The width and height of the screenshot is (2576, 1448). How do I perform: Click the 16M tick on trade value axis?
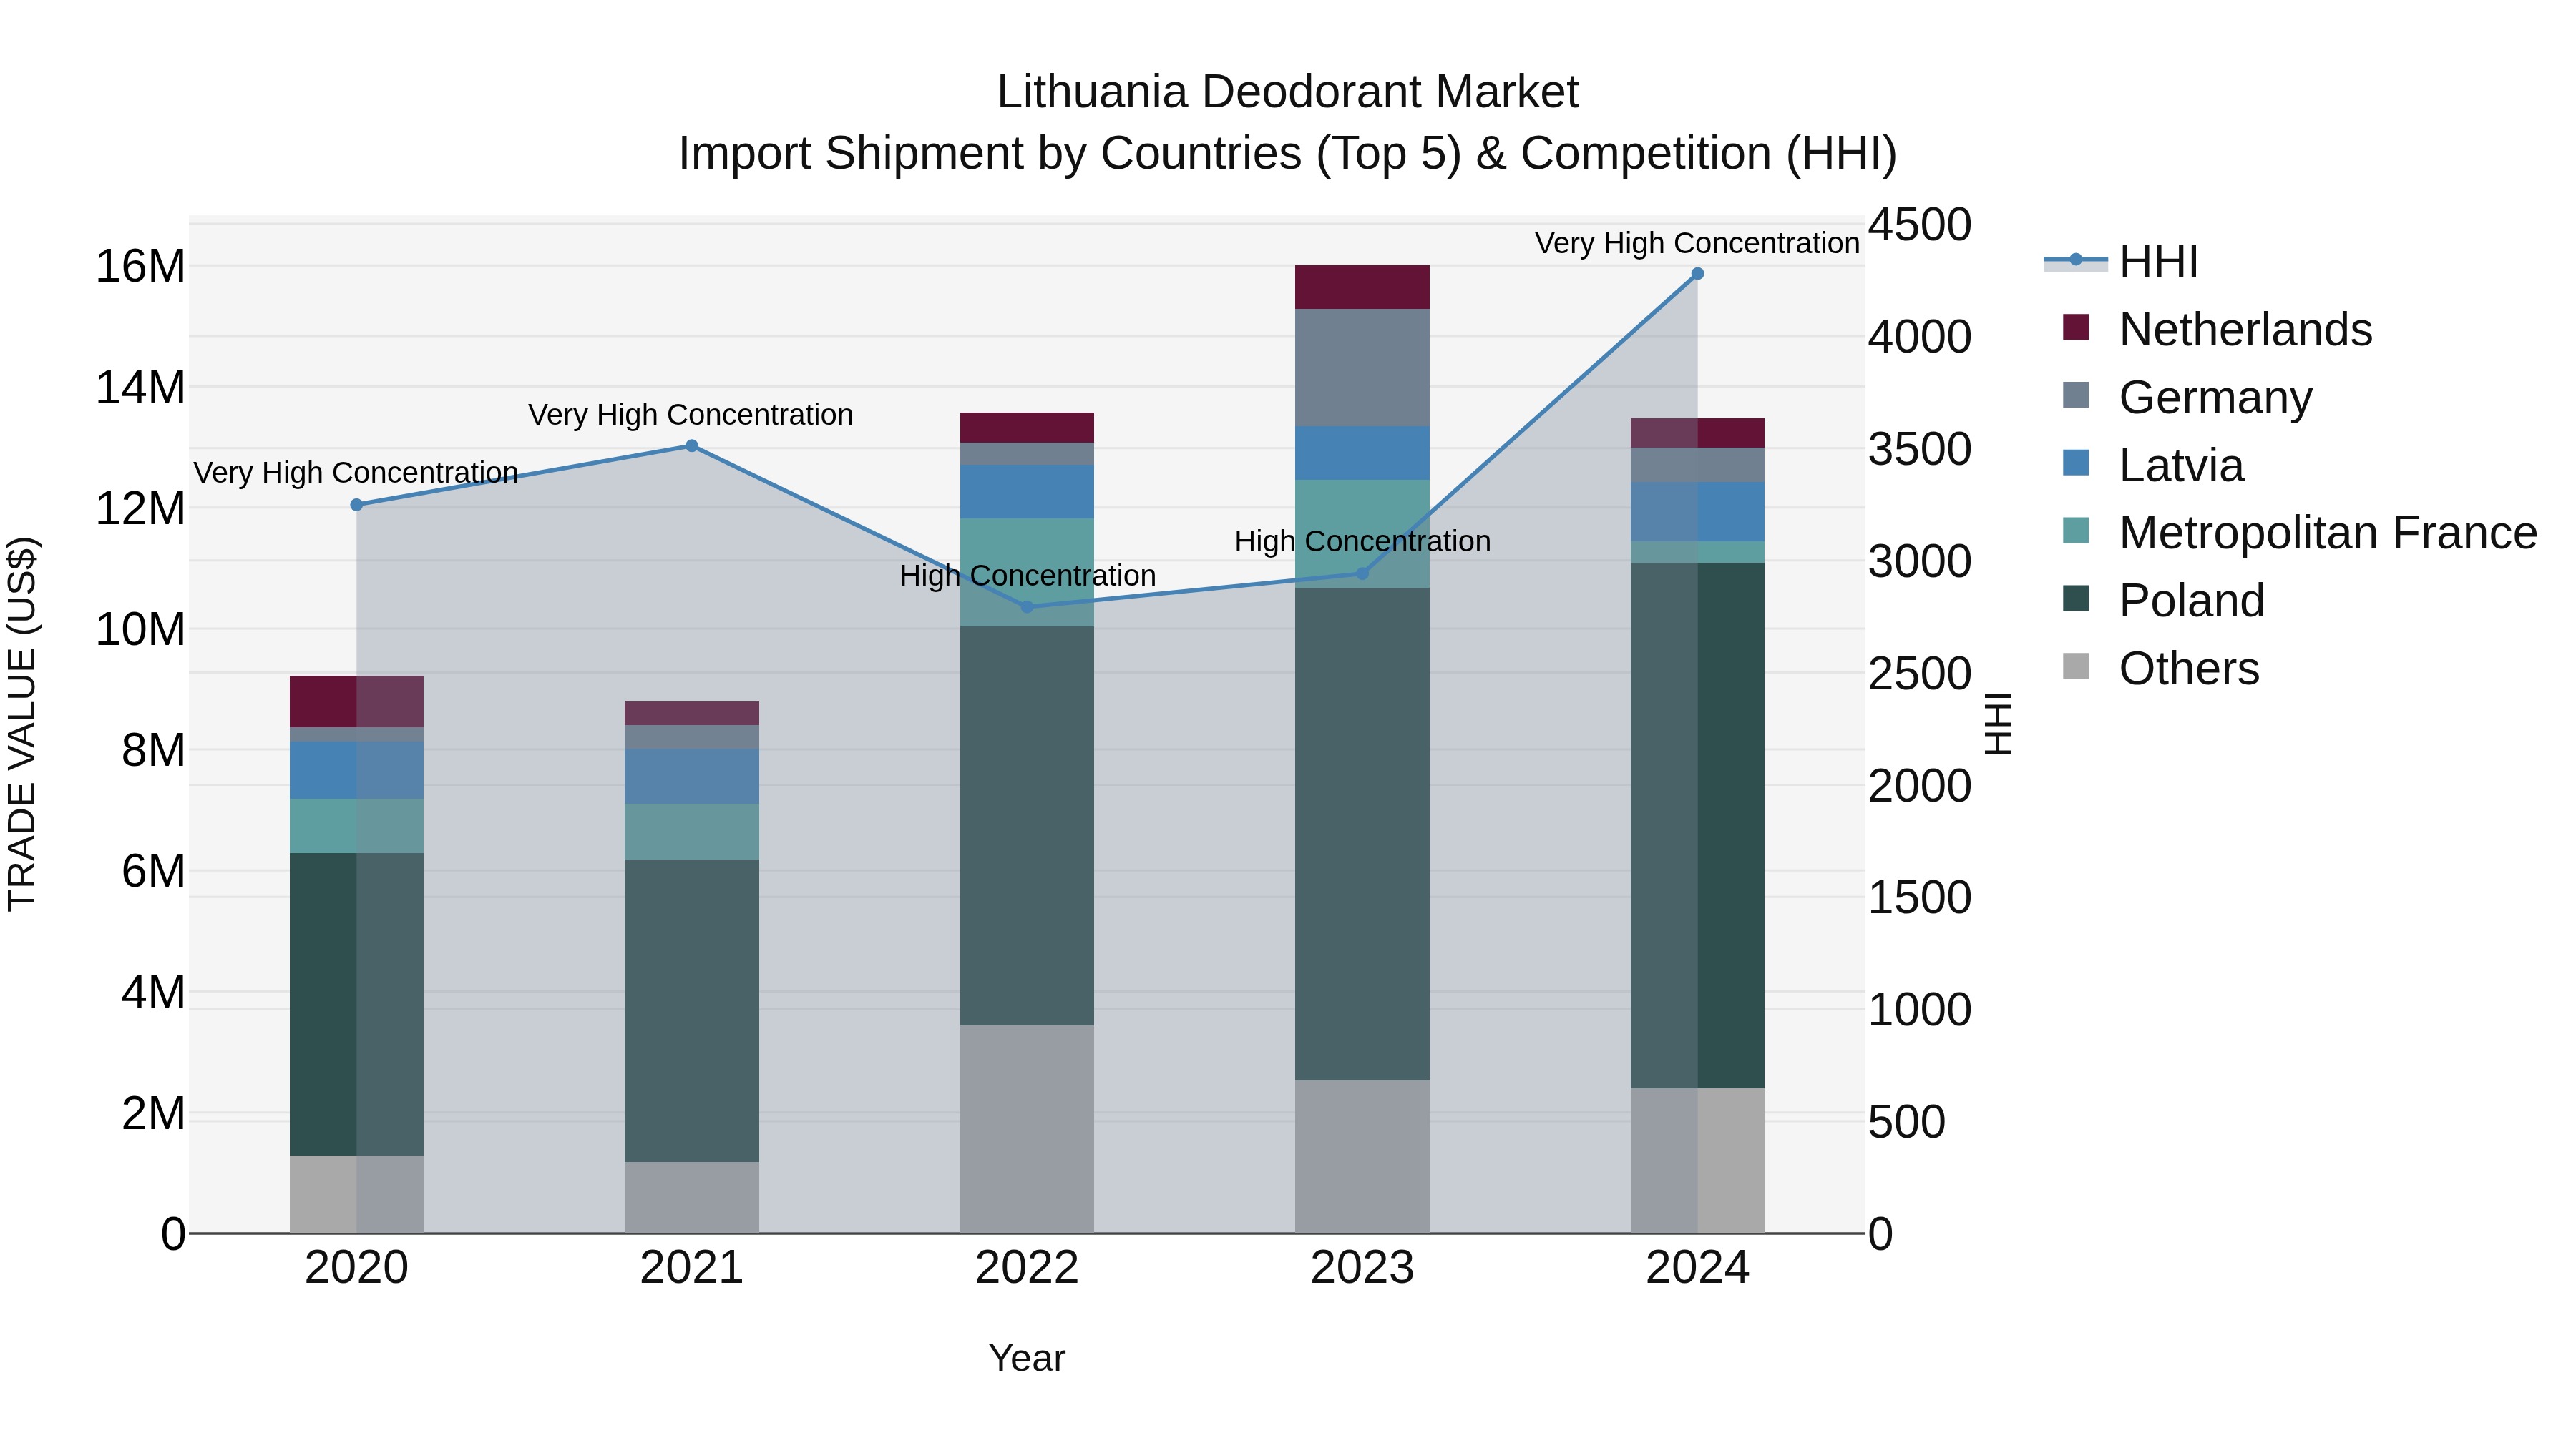(x=140, y=266)
